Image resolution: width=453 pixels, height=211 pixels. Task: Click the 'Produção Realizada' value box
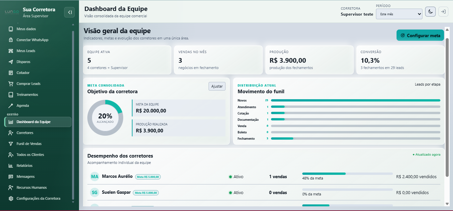[x=179, y=128]
